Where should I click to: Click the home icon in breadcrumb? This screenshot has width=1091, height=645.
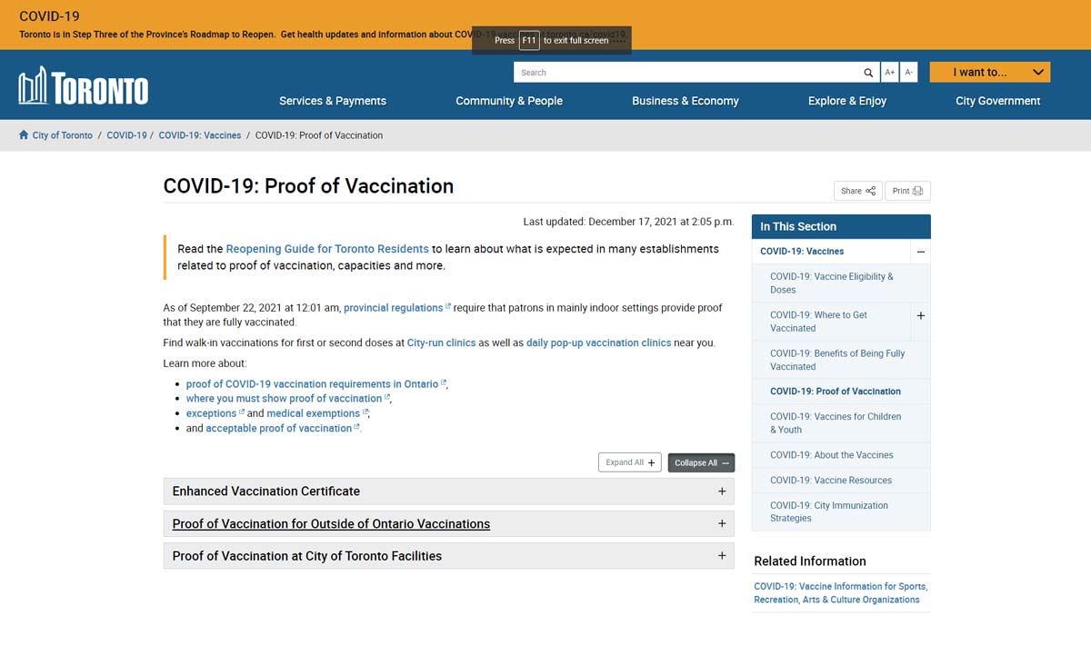click(24, 134)
